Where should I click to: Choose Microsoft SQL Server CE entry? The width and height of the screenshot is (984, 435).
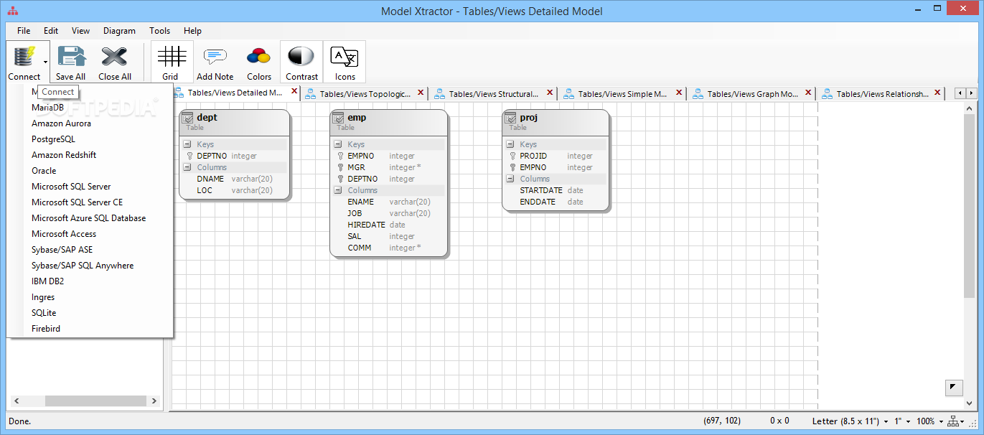coord(90,202)
